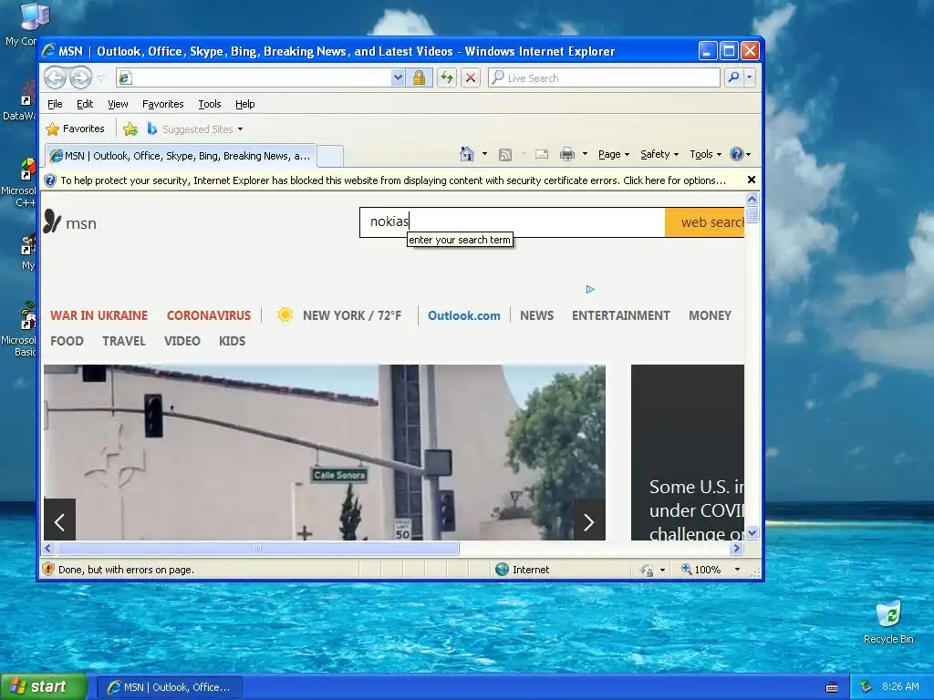This screenshot has width=934, height=700.
Task: Open the Recycle Bin desktop icon
Action: point(888,623)
